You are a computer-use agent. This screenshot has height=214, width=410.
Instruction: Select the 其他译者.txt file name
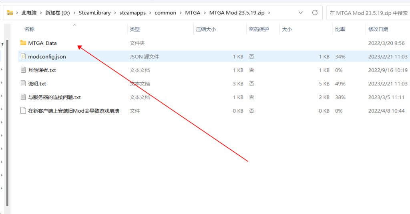(x=42, y=70)
